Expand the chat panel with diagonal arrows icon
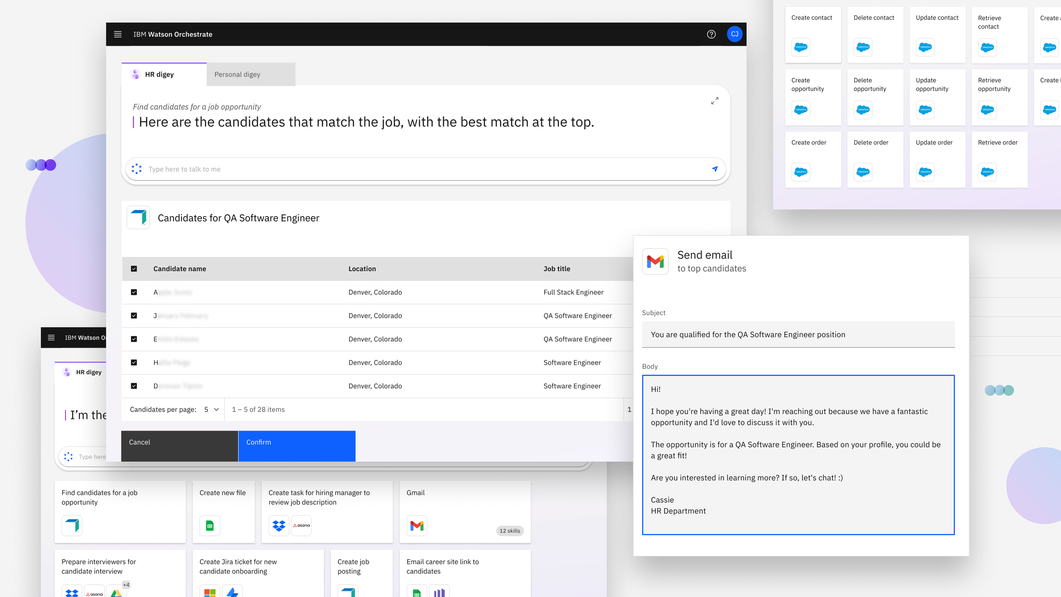Viewport: 1061px width, 597px height. pyautogui.click(x=715, y=101)
